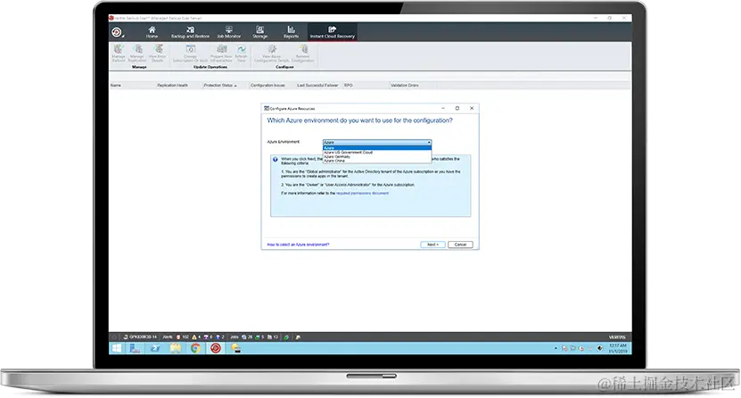Choose Azure China from the list
741x398 pixels.
pyautogui.click(x=377, y=161)
